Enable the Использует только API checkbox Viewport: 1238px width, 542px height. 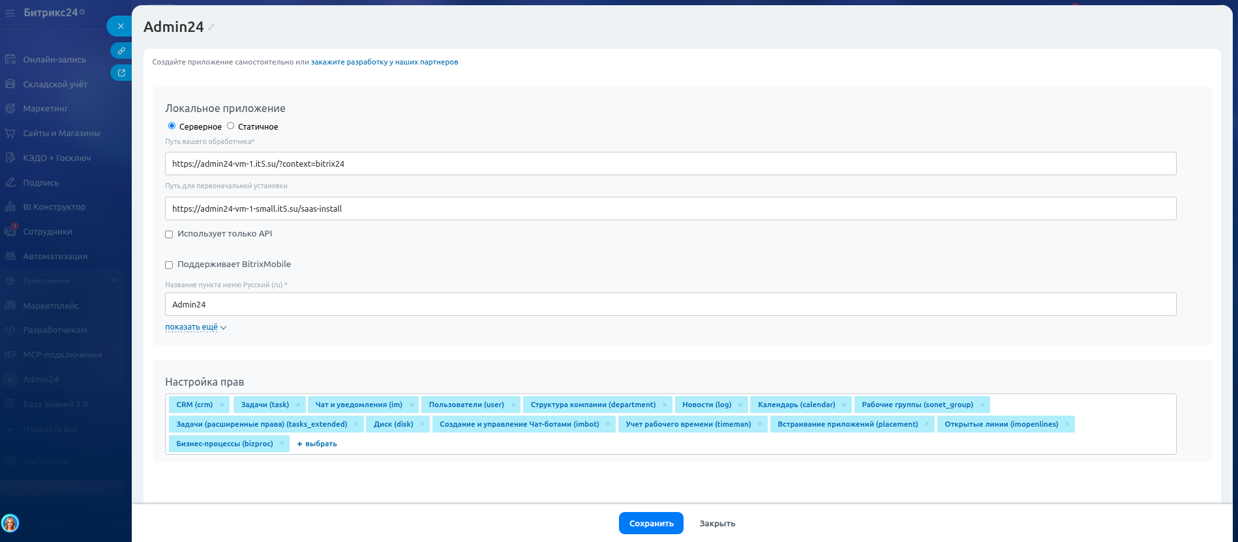point(169,235)
